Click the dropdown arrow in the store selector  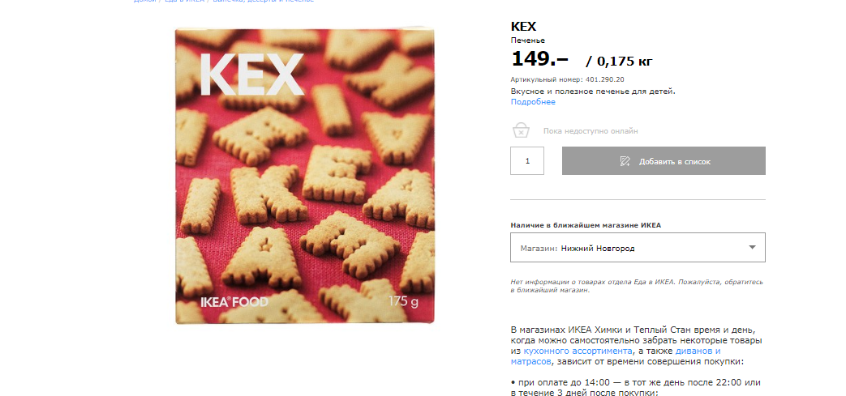coord(753,248)
